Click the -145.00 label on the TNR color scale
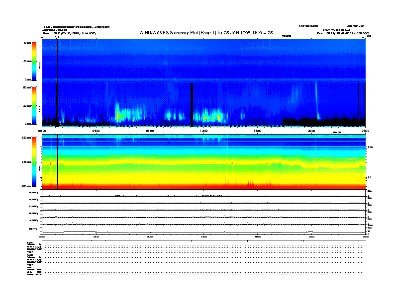The image size is (394, 304). [26, 162]
